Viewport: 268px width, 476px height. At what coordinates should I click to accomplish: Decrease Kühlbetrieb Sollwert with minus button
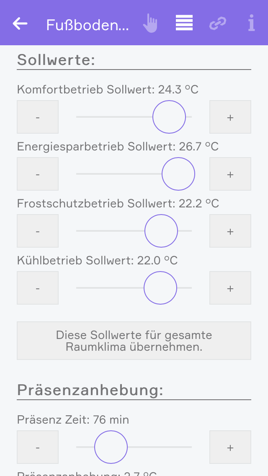38,288
